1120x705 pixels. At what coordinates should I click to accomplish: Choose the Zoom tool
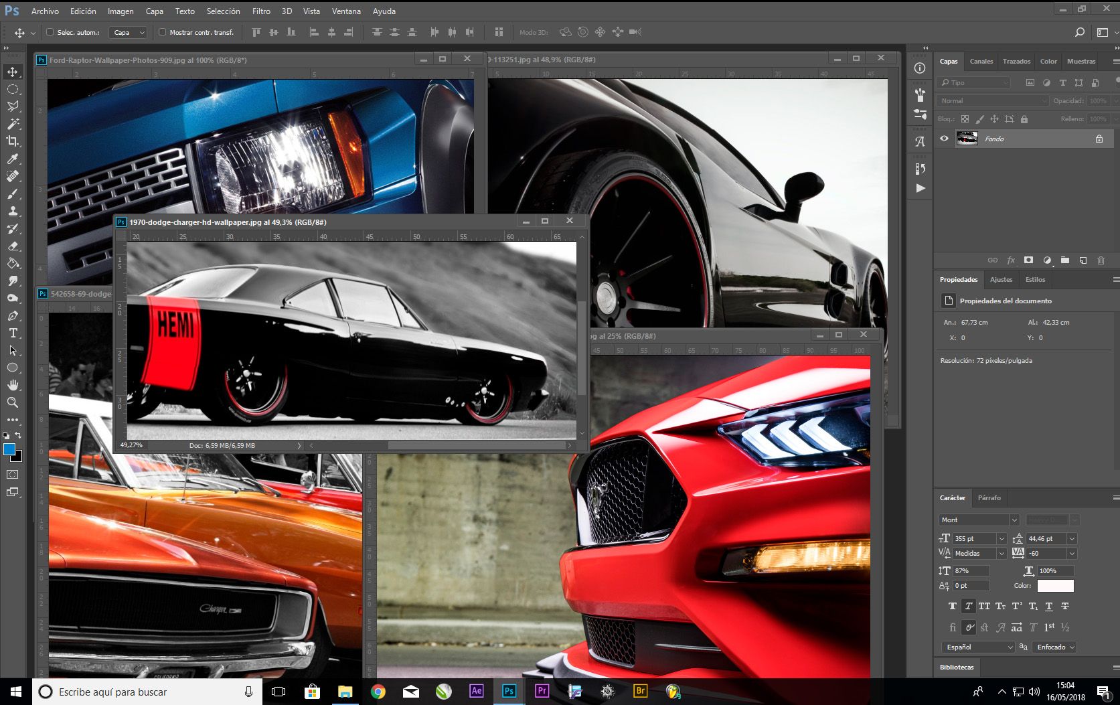click(x=13, y=402)
